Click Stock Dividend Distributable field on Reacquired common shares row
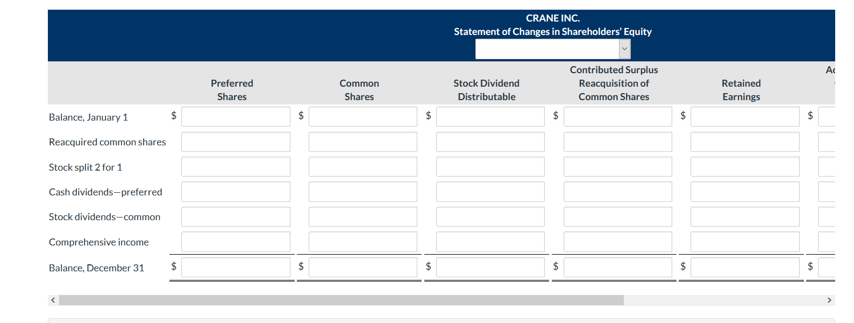Screen dimensions: 854x323 point(490,142)
